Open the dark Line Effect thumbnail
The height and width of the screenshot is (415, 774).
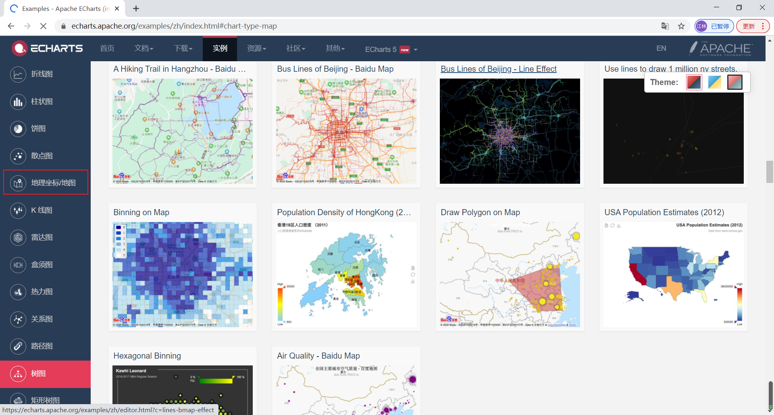click(510, 131)
